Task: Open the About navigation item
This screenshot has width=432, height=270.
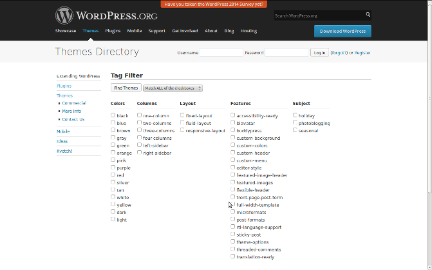Action: (x=211, y=31)
